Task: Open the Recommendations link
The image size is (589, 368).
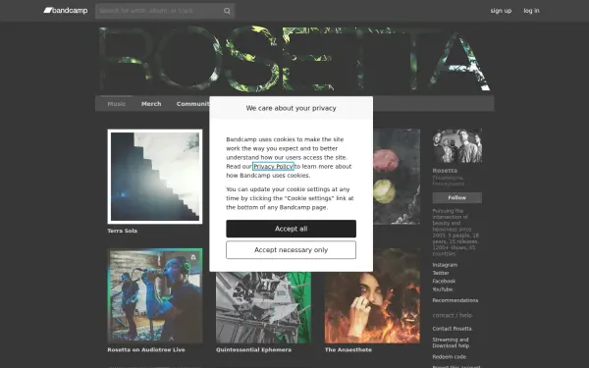Action: pos(455,300)
